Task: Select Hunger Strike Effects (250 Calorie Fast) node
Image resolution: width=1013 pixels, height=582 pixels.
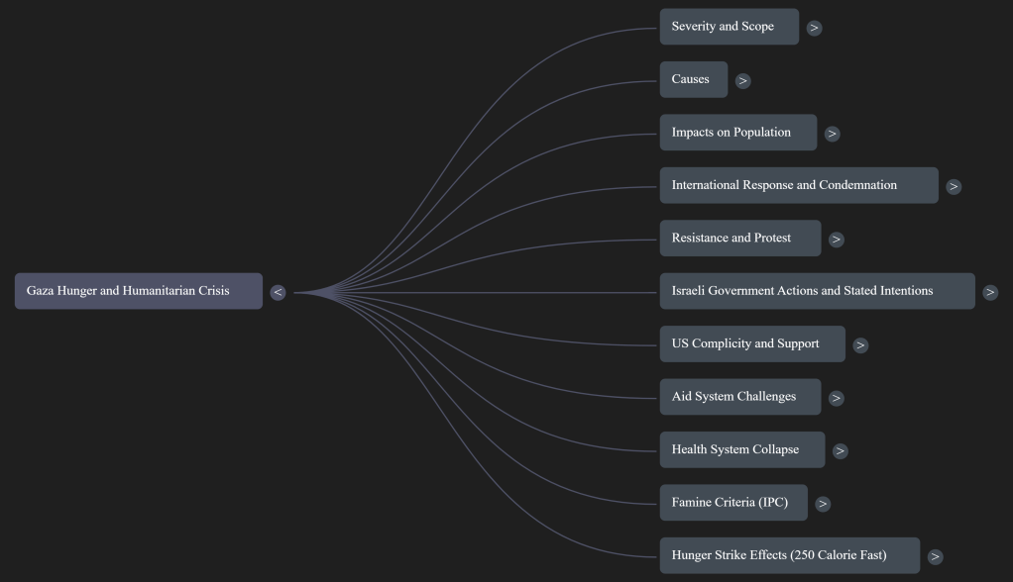Action: click(x=789, y=555)
